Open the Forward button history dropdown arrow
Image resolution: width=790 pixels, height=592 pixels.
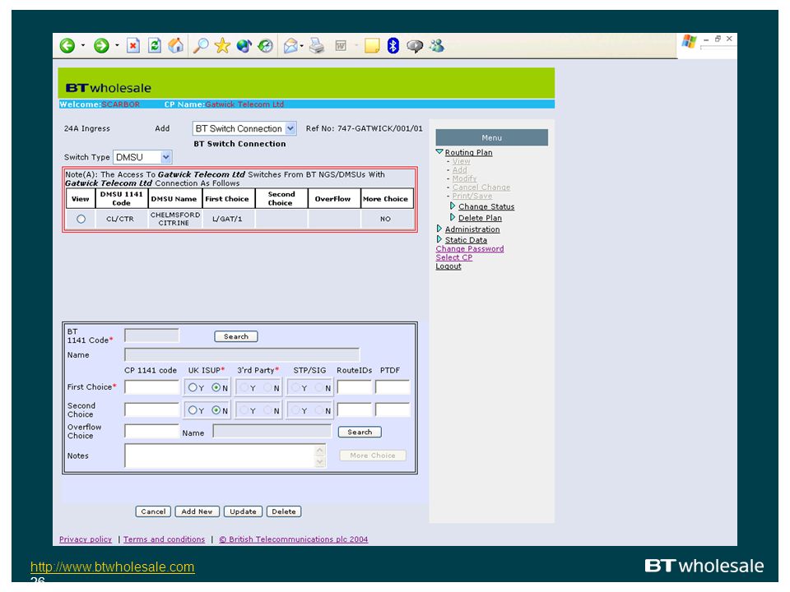click(117, 46)
